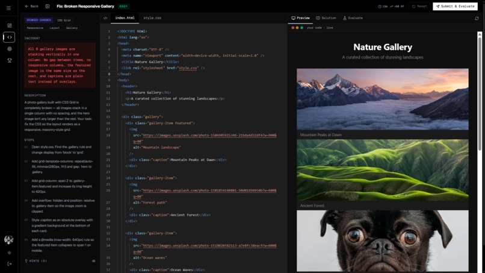Click alt="Ocean waves" in the editor
This screenshot has height=273, width=485.
[150, 258]
